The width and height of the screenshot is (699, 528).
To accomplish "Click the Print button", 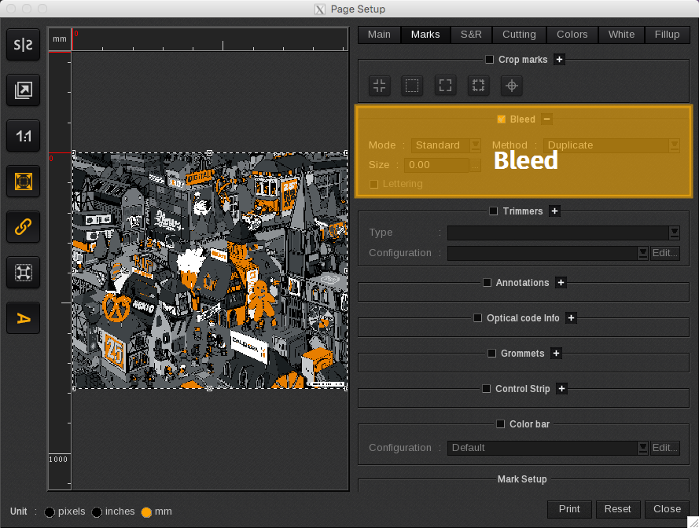I will [569, 509].
